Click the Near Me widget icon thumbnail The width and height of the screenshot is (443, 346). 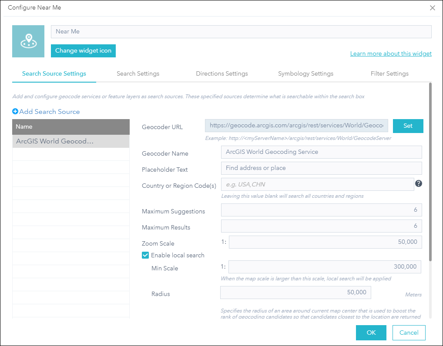28,41
